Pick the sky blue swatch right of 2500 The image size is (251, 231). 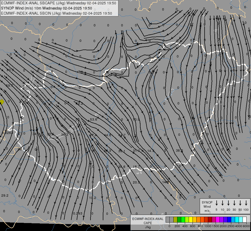pos(233,219)
